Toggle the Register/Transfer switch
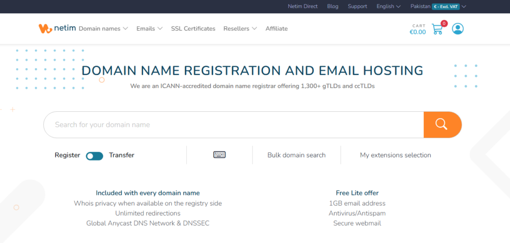The width and height of the screenshot is (510, 243). (94, 156)
